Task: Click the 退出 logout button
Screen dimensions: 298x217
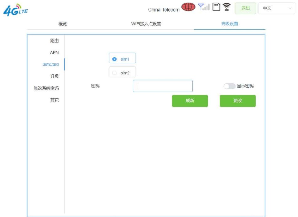Action: click(x=245, y=8)
